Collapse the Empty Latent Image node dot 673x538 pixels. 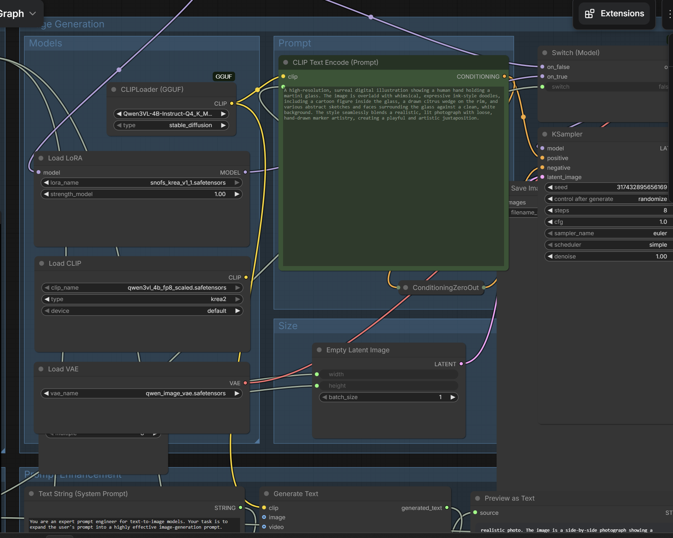coord(319,350)
